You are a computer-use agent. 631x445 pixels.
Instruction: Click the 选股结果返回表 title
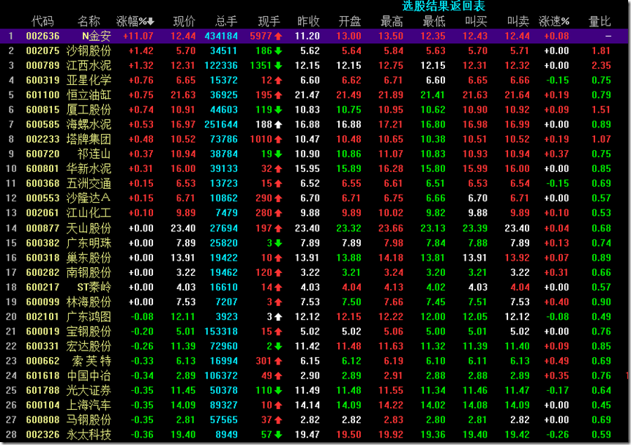tap(444, 6)
